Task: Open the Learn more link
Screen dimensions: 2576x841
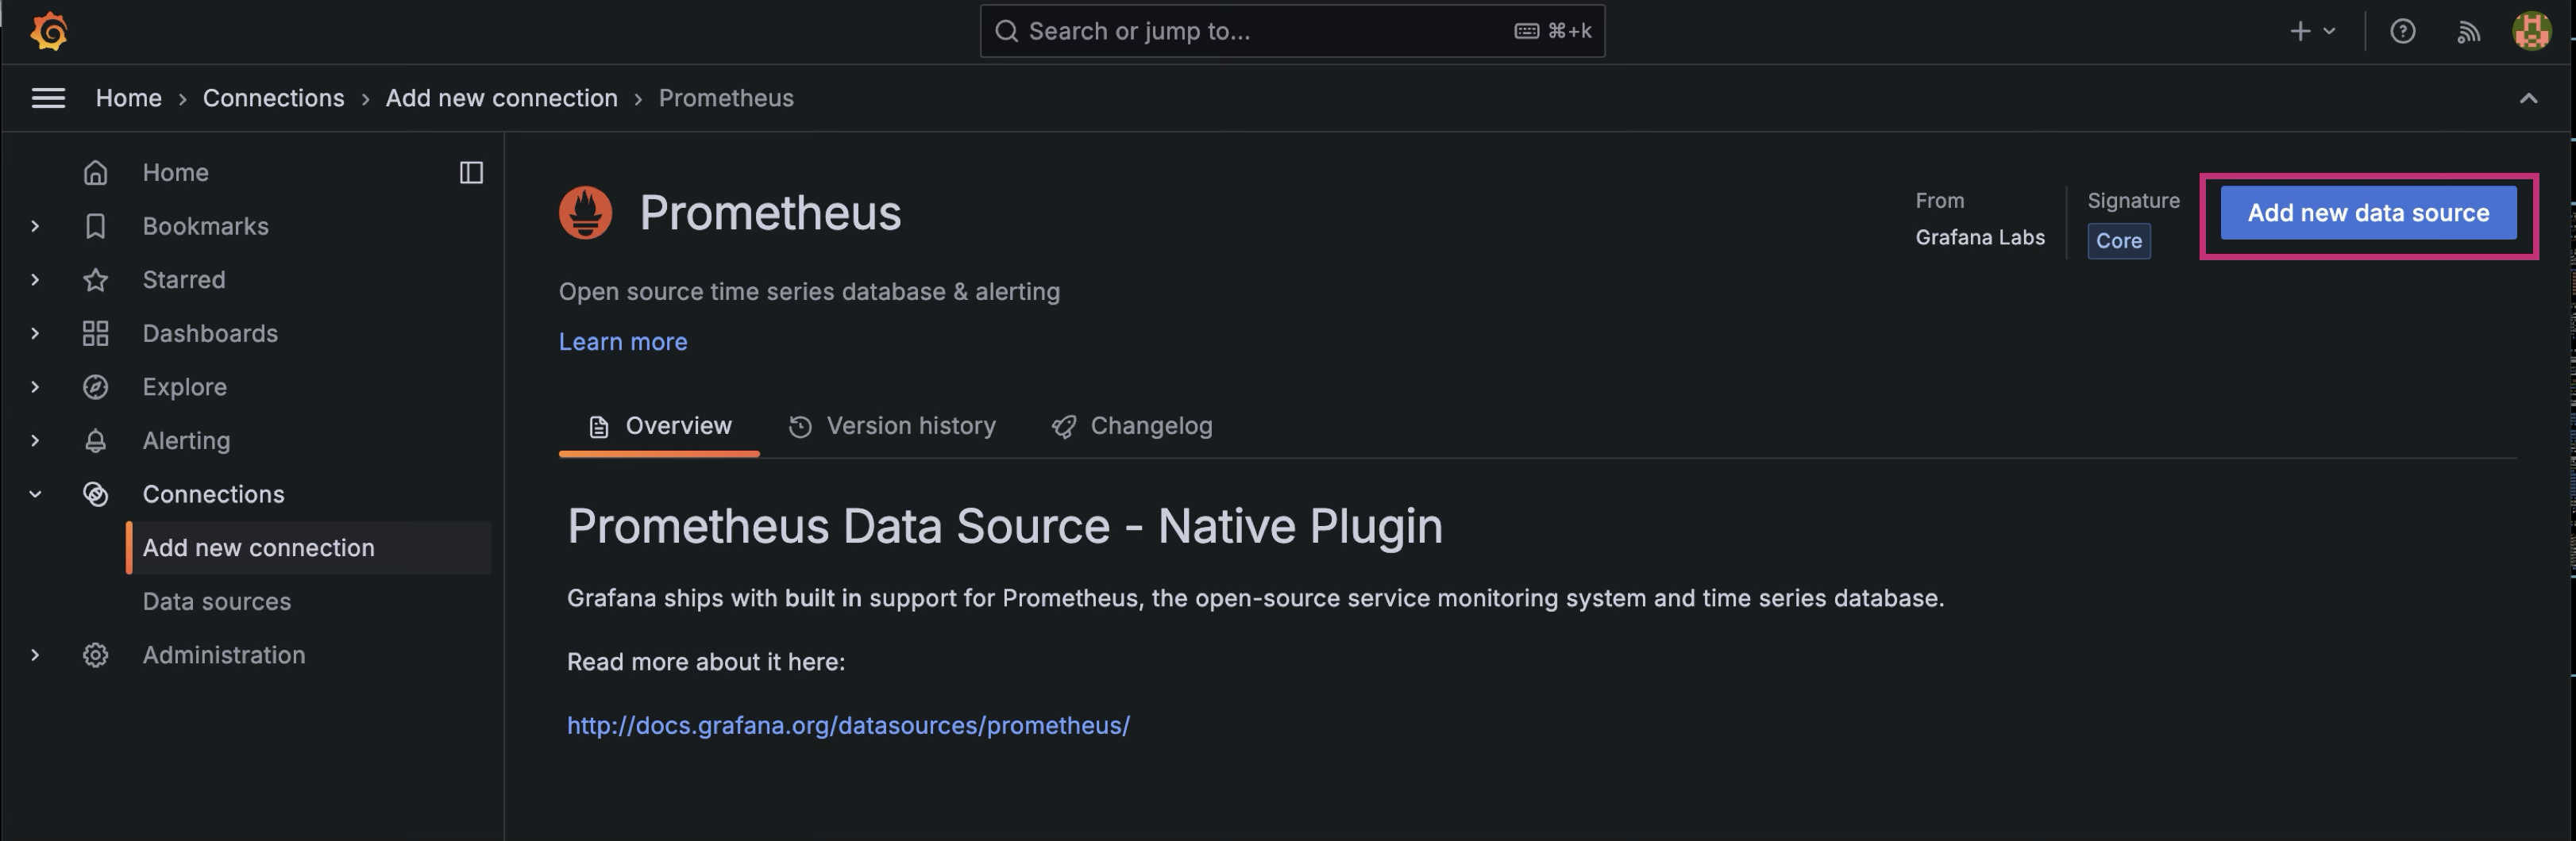Action: click(622, 342)
